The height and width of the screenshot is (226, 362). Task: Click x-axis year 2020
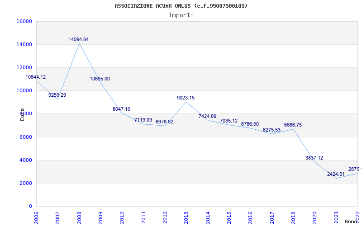pyautogui.click(x=314, y=217)
